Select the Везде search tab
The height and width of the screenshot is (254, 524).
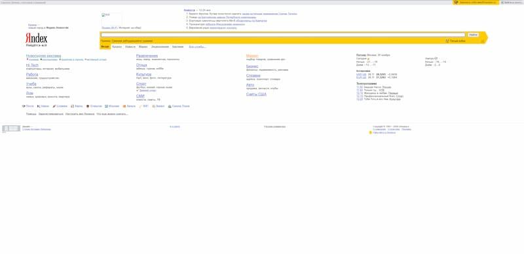(x=105, y=46)
